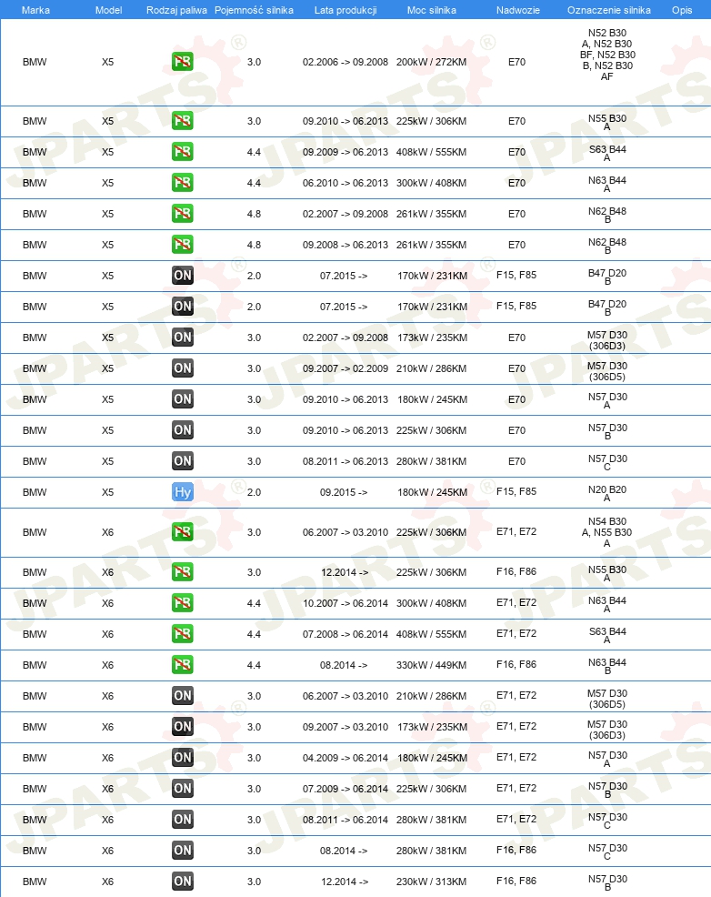This screenshot has height=897, width=711.
Task: Select the N57 D30 C code in X5 row
Action: 607,462
